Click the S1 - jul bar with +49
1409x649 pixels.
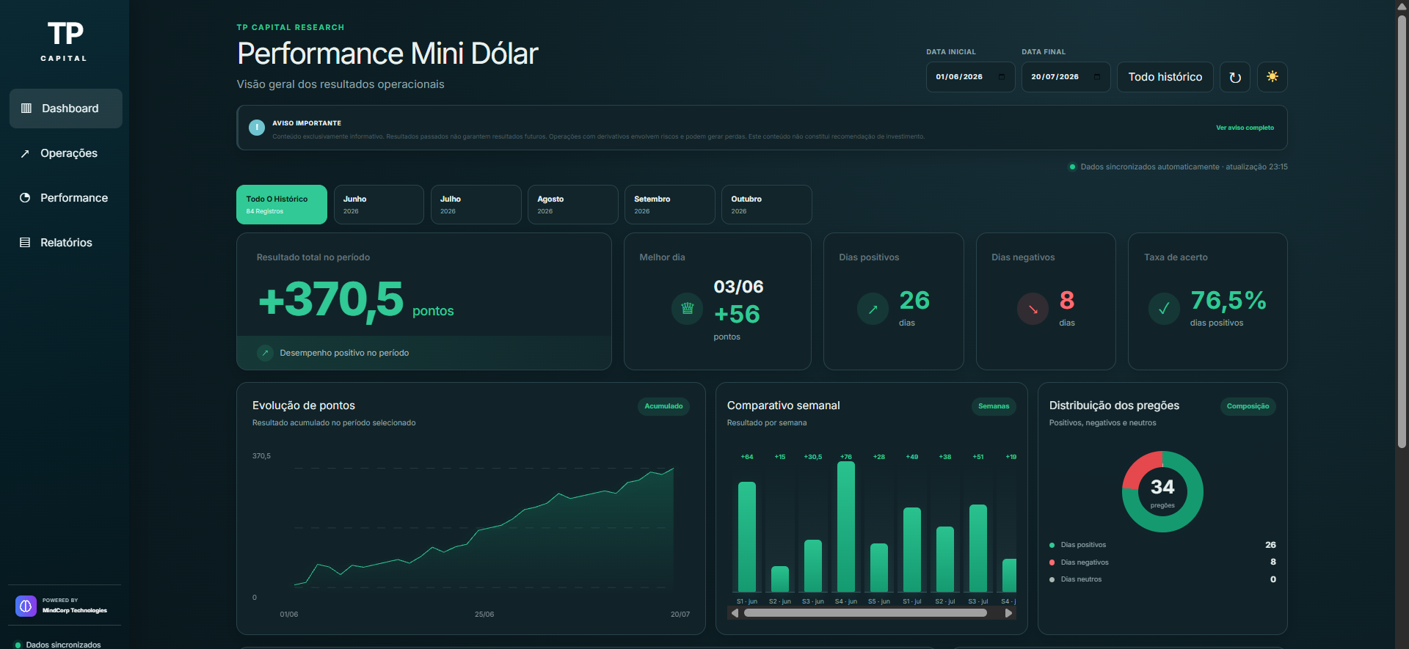tap(912, 550)
